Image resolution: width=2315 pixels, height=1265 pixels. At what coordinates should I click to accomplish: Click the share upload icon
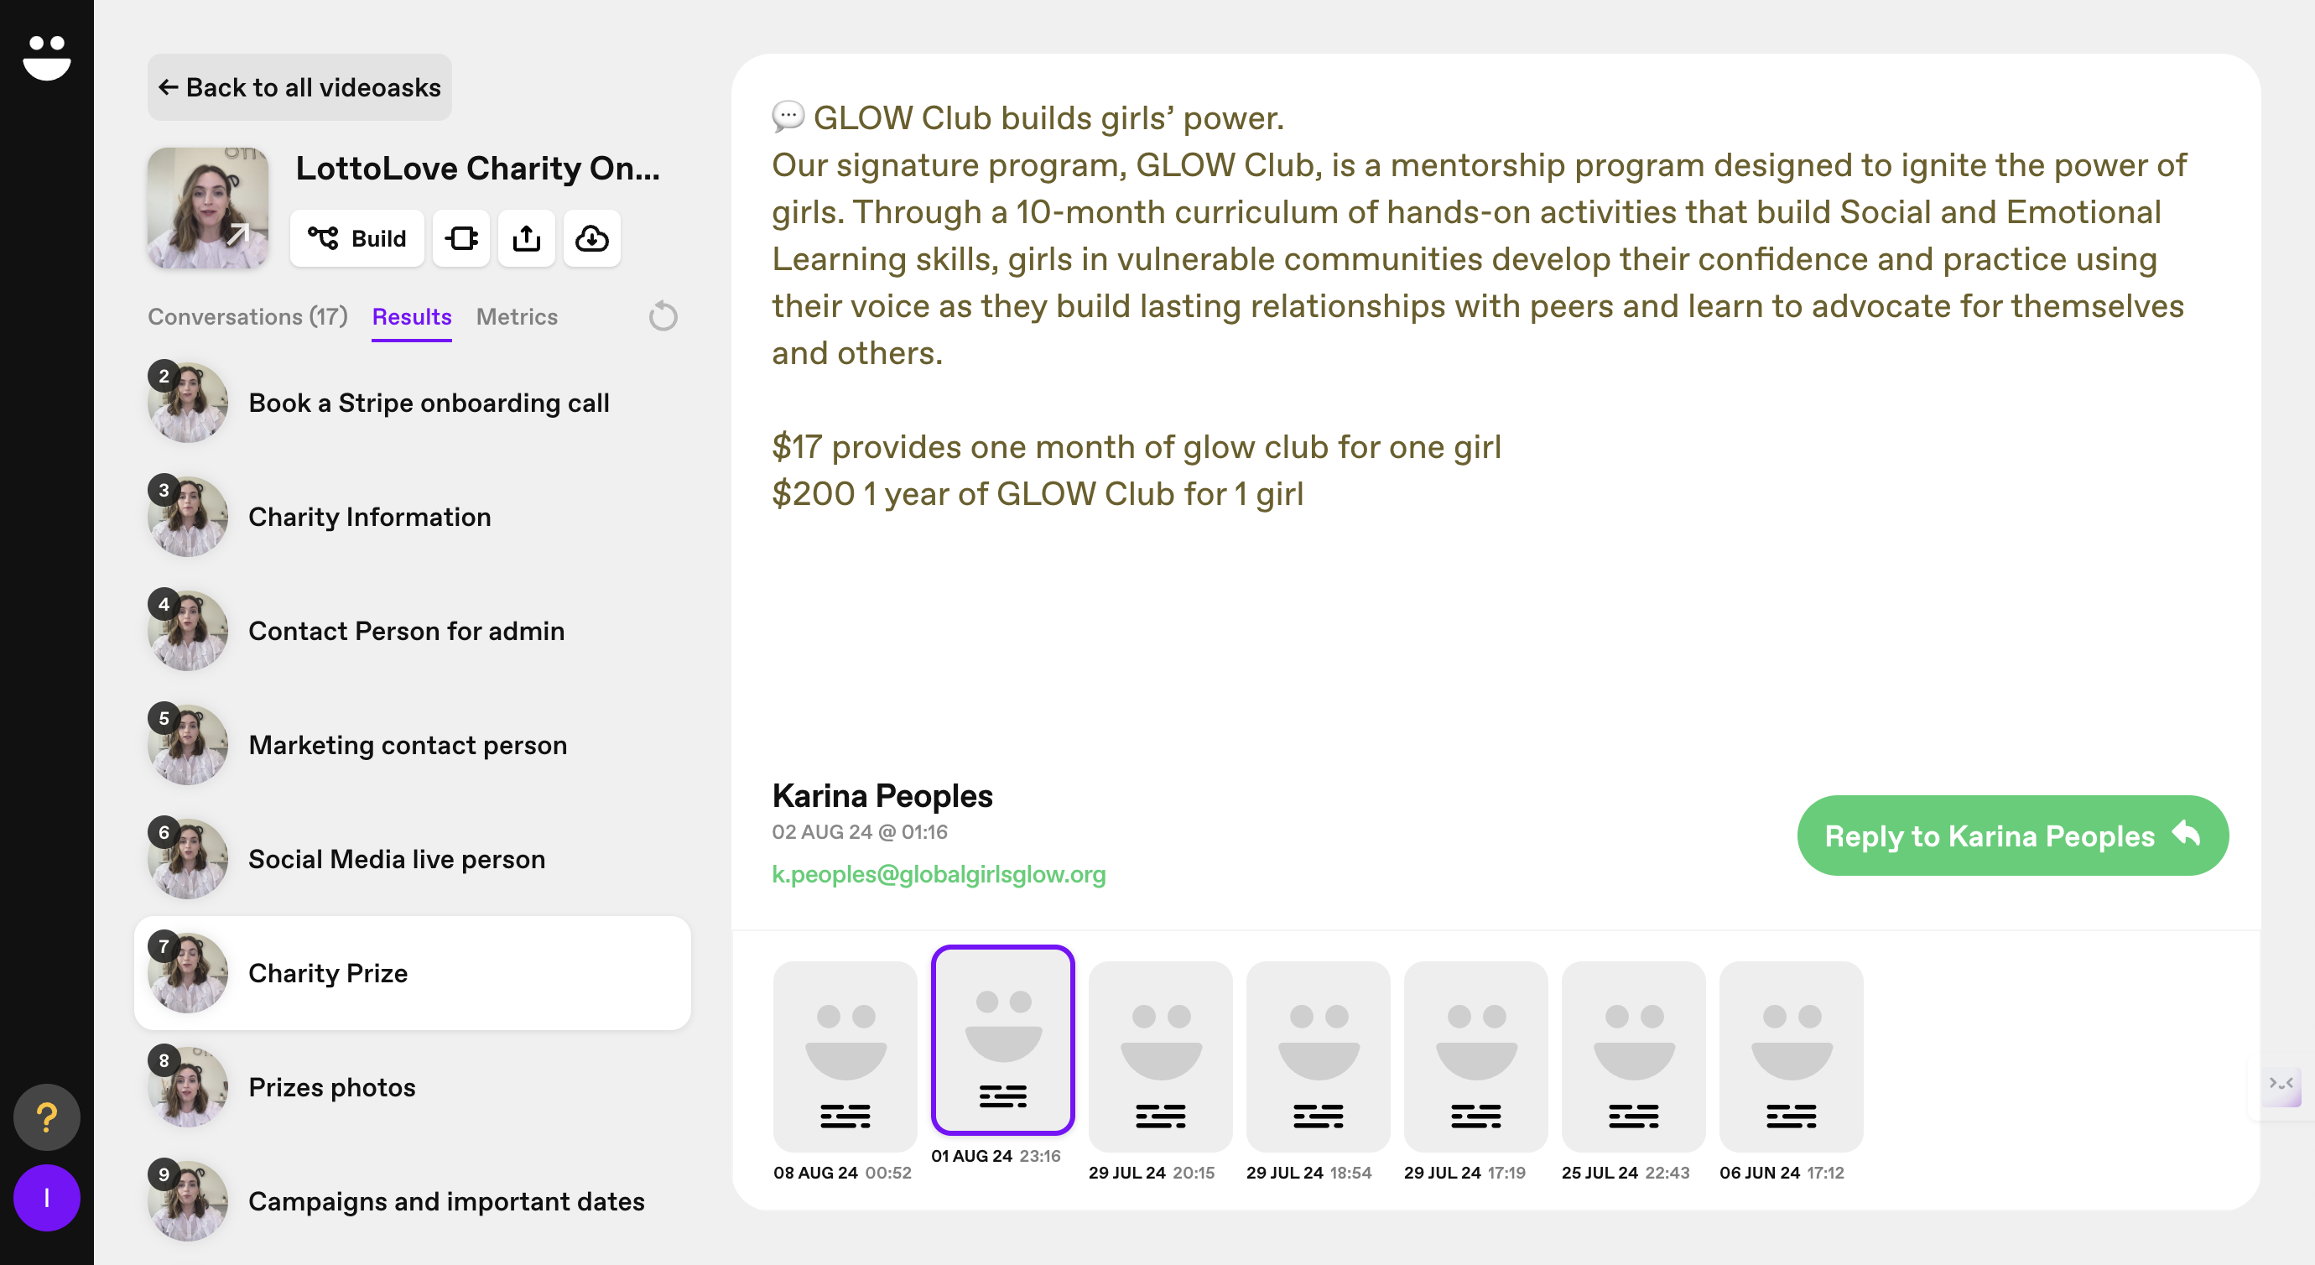[527, 238]
